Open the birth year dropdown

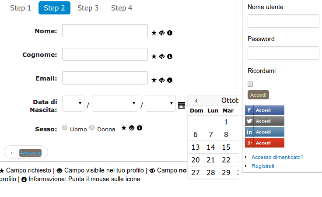click(161, 103)
